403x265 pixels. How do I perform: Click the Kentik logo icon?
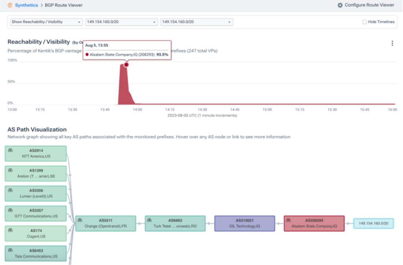tap(10, 5)
